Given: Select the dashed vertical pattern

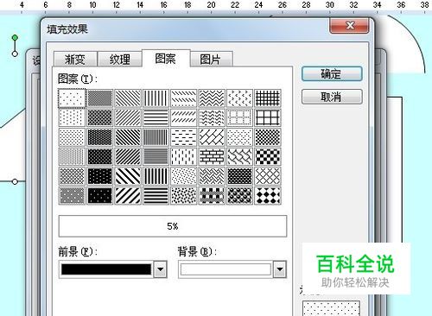Looking at the screenshot, I should coord(184,157).
